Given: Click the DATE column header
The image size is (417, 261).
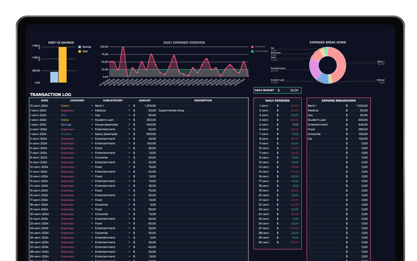Looking at the screenshot, I should [45, 100].
